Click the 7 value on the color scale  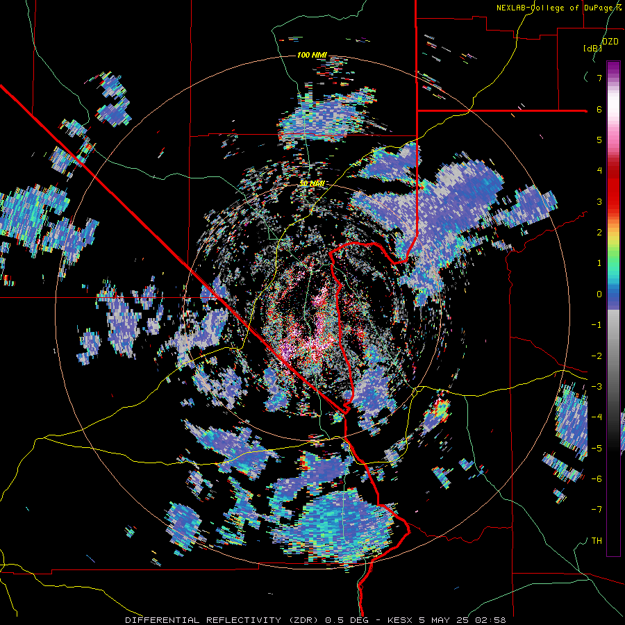point(599,78)
